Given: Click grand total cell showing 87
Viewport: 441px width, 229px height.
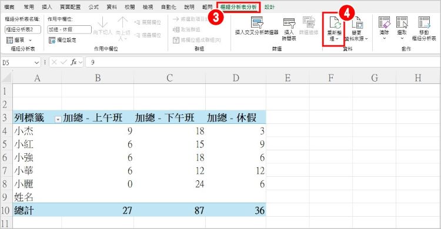Looking at the screenshot, I should [x=169, y=210].
